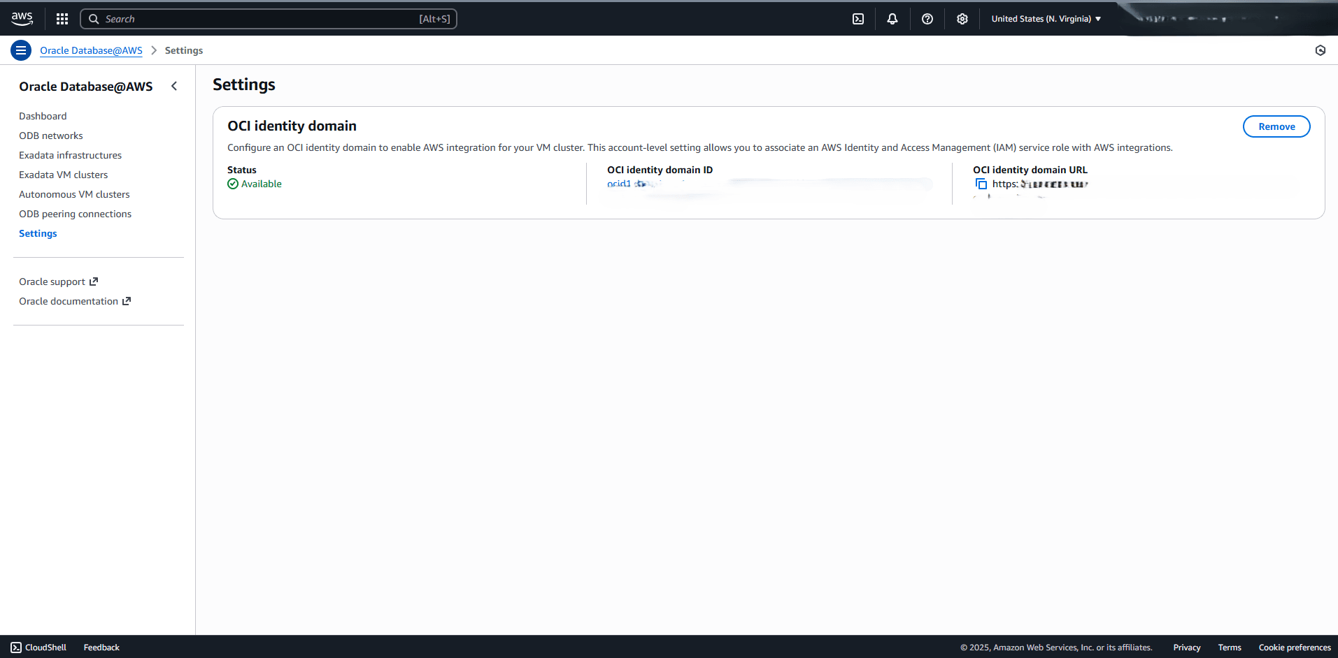Screen dimensions: 1338x658
Task: Open Oracle documentation external link
Action: click(69, 301)
